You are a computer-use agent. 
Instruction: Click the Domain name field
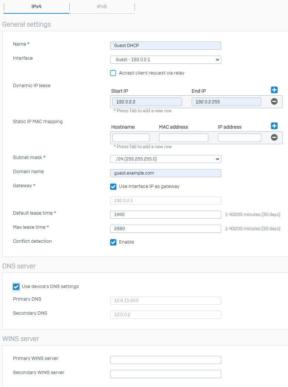coord(165,173)
